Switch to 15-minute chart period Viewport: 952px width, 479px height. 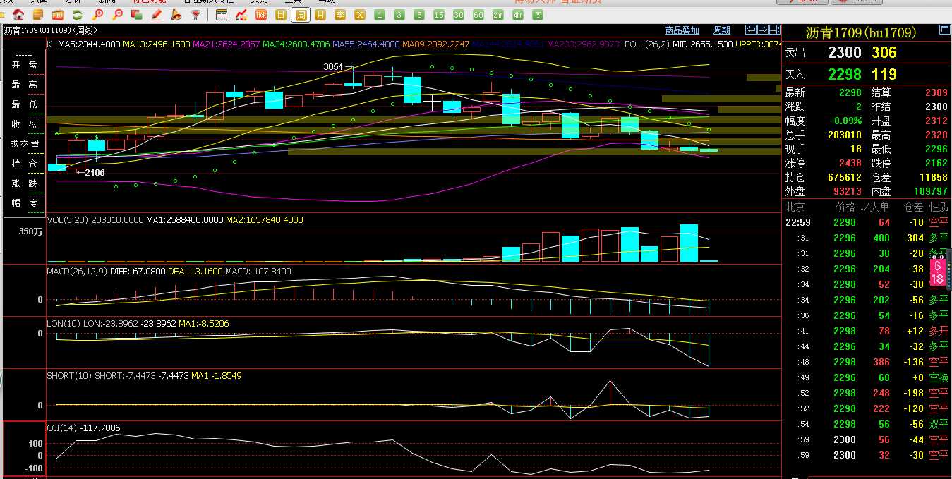point(439,14)
